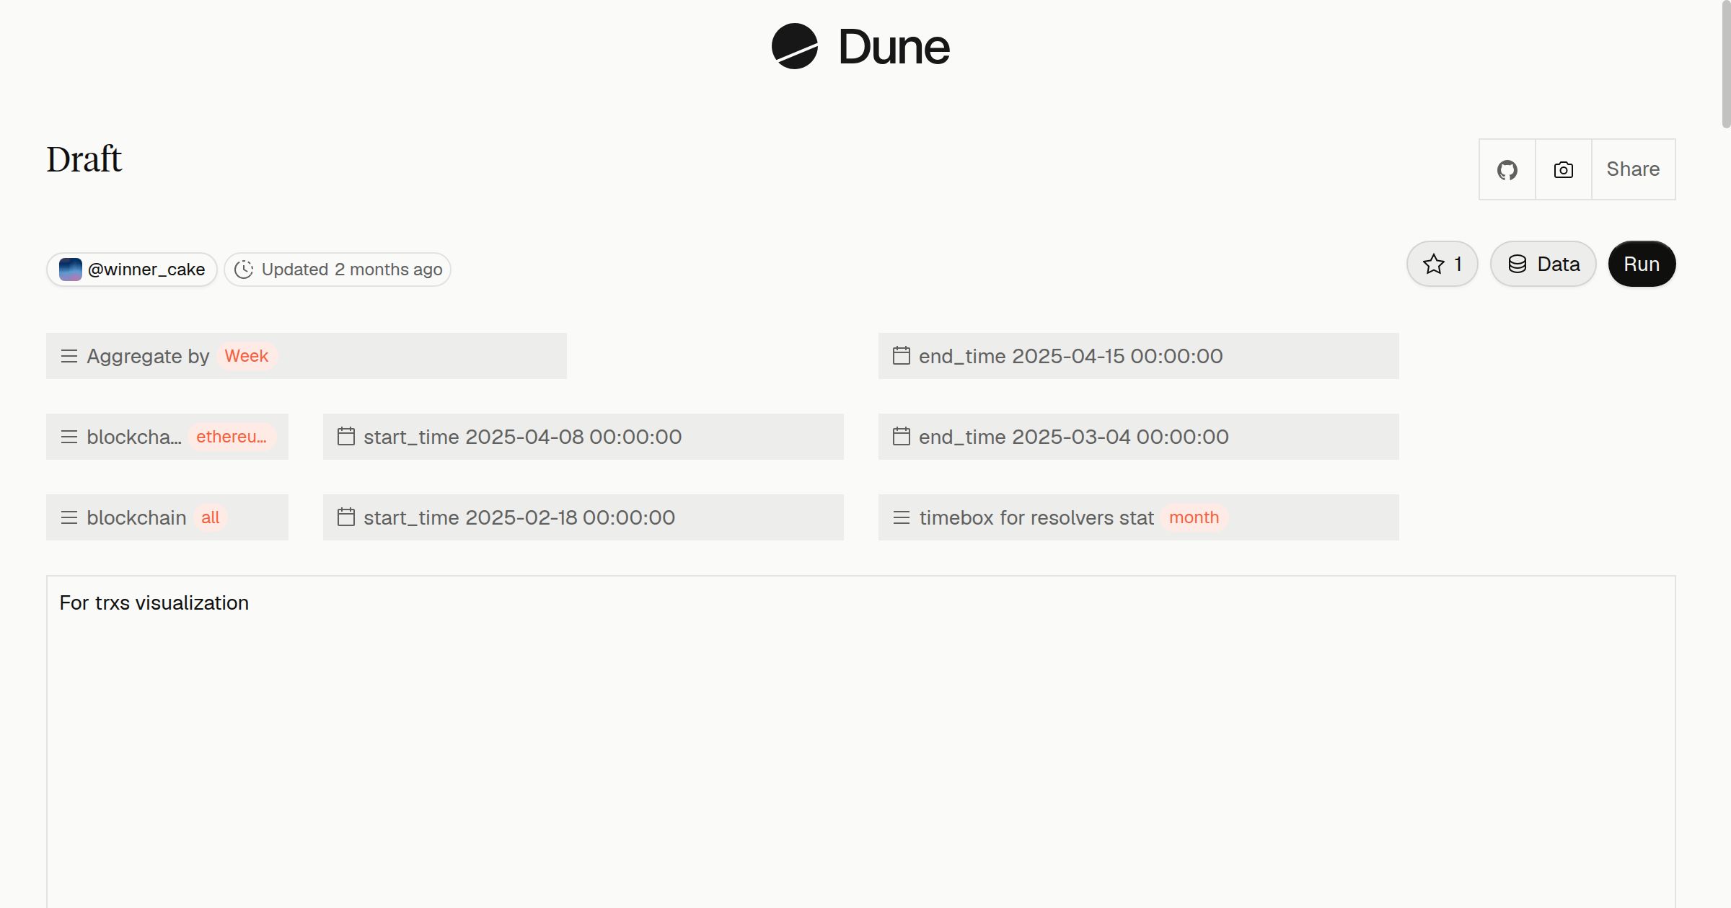1731x908 pixels.
Task: Click the clock icon beside Updated
Action: [x=244, y=270]
